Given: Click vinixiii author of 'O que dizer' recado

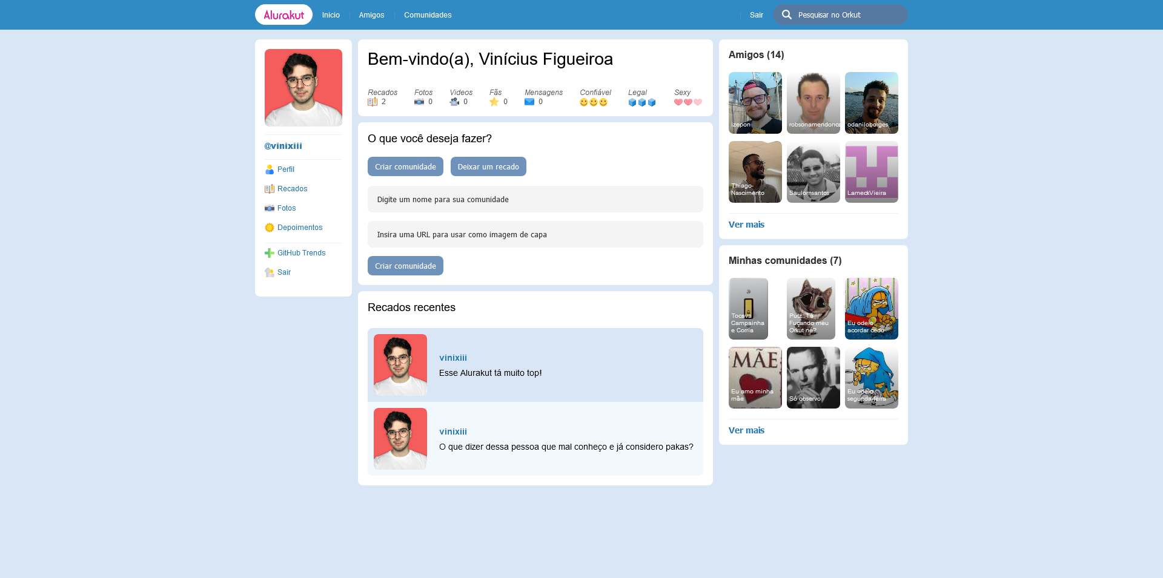Looking at the screenshot, I should coord(453,432).
